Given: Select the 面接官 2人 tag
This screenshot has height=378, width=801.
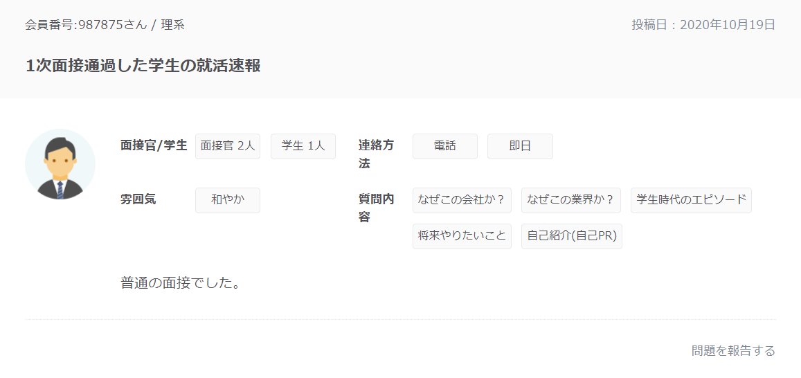Looking at the screenshot, I should tap(228, 147).
